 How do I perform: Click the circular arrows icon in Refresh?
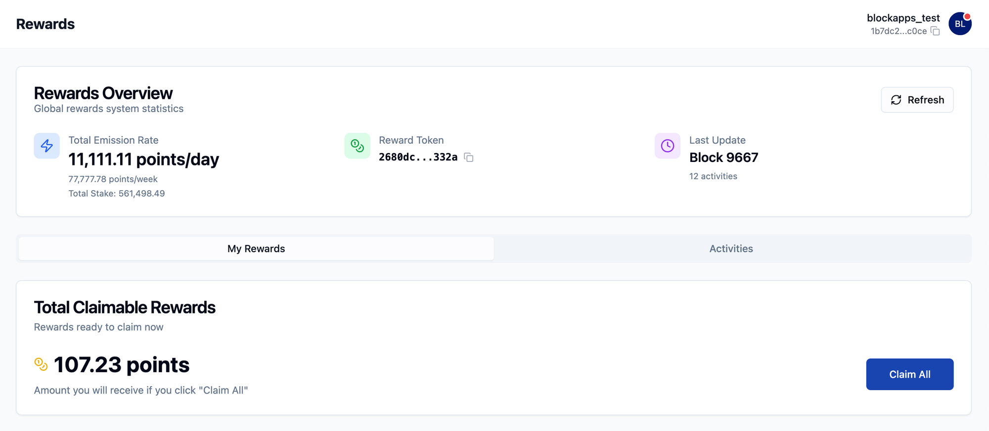click(x=896, y=100)
